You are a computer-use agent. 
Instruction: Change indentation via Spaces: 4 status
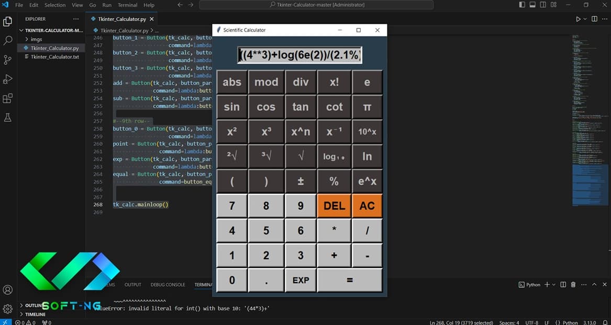tap(509, 322)
